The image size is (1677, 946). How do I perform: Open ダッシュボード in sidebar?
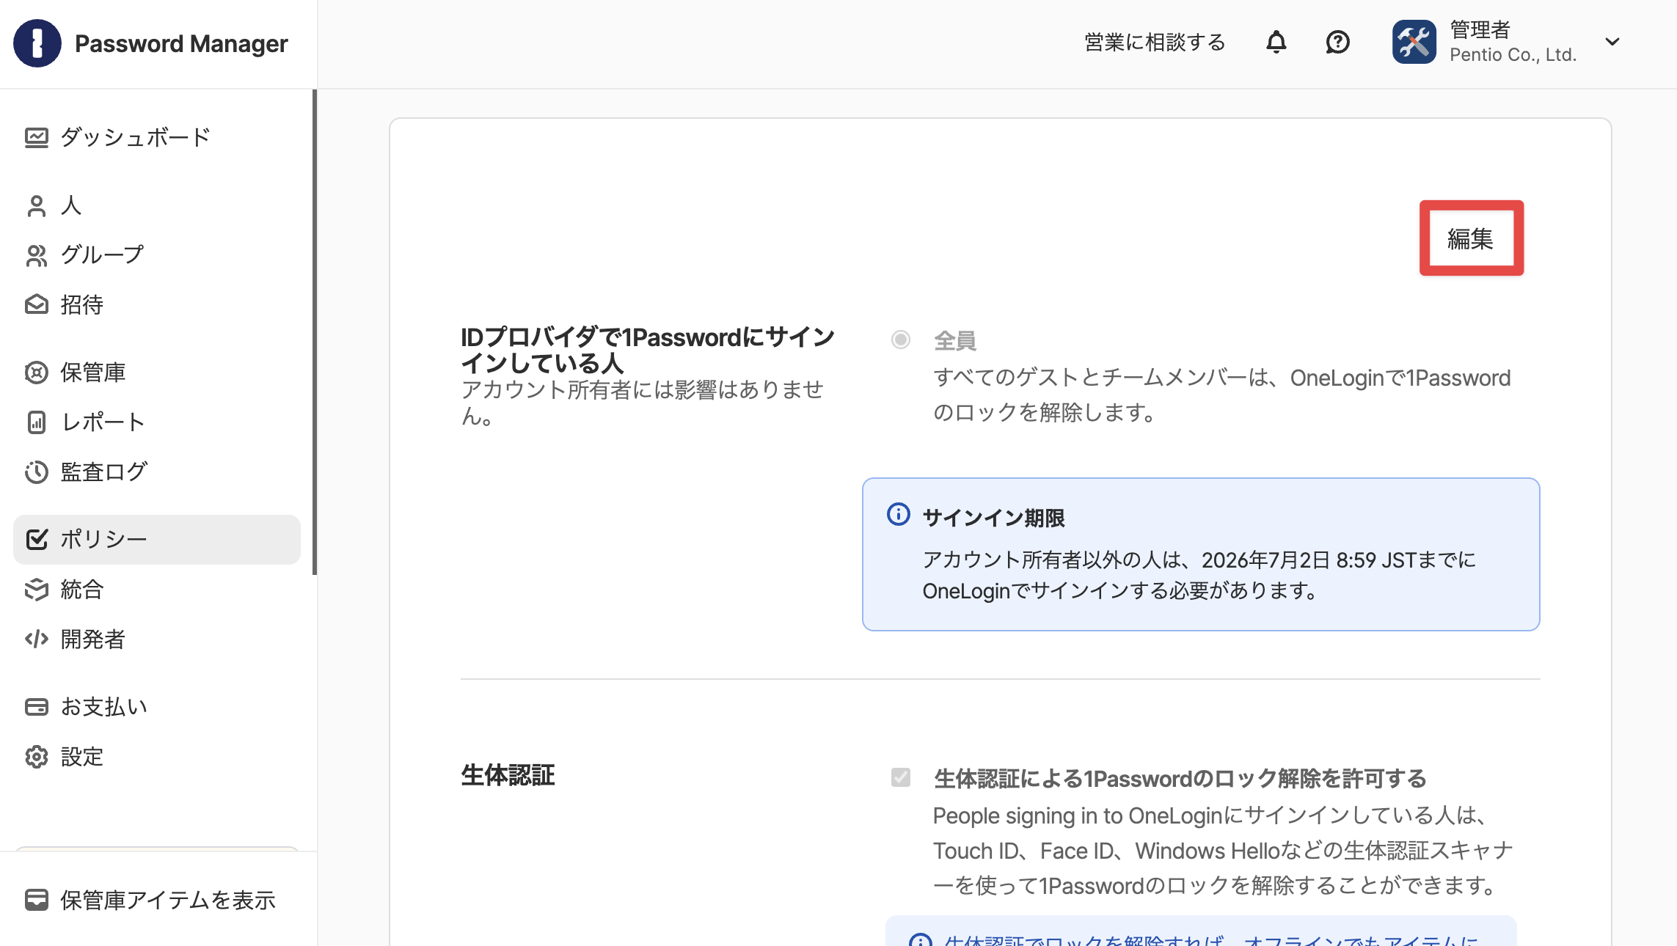[136, 137]
